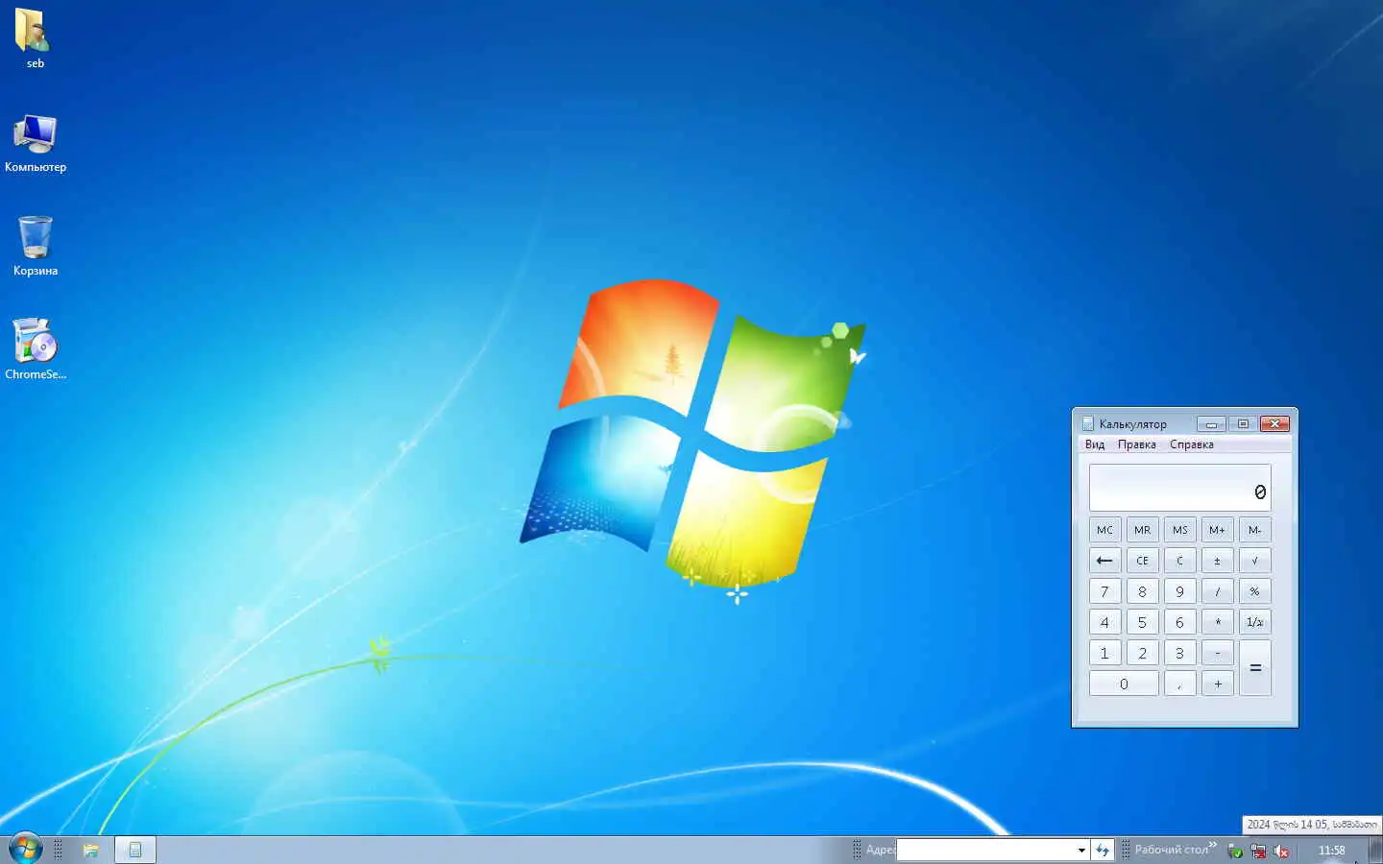Image resolution: width=1383 pixels, height=864 pixels.
Task: Click the Show Desktop strip at taskbar end
Action: (x=1375, y=850)
